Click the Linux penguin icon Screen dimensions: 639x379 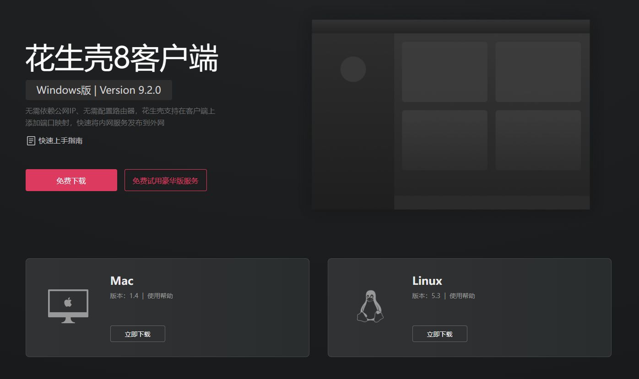tap(370, 306)
